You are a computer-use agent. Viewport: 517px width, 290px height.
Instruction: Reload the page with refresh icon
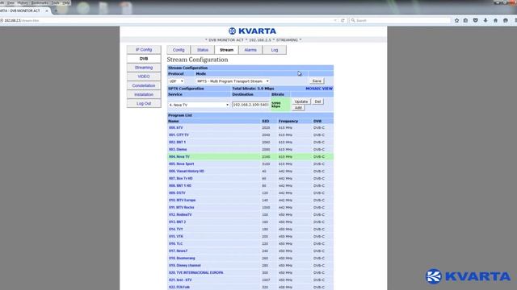343,20
